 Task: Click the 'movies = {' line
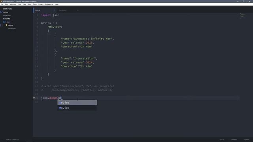49,23
